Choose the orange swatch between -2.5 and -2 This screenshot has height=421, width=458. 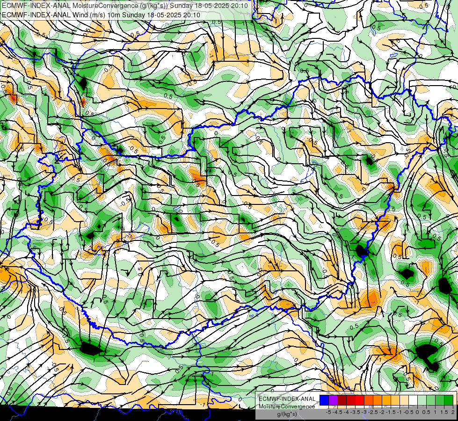point(378,400)
